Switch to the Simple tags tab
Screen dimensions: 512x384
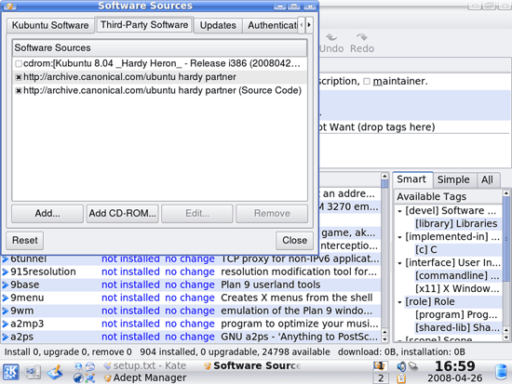453,179
